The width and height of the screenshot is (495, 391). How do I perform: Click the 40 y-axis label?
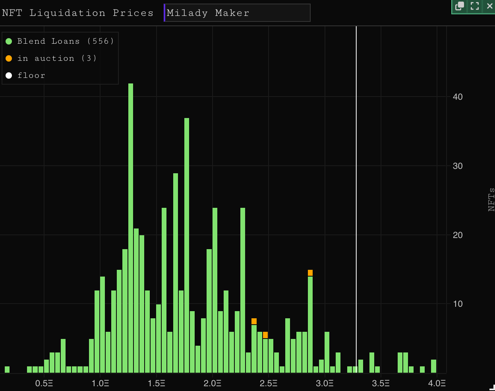(x=458, y=97)
